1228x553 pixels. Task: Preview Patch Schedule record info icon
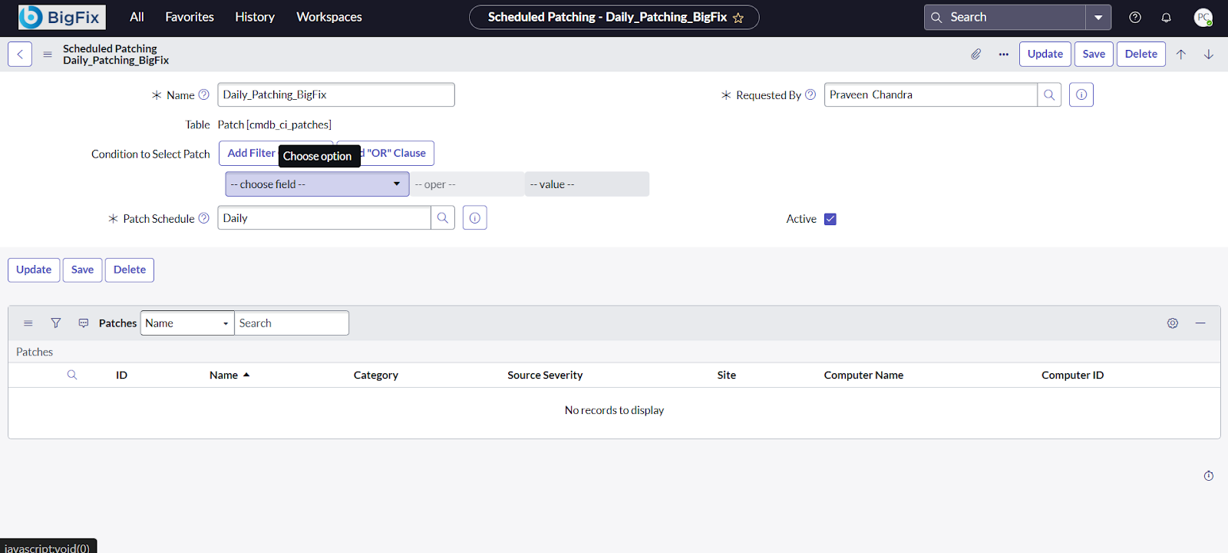(x=474, y=218)
